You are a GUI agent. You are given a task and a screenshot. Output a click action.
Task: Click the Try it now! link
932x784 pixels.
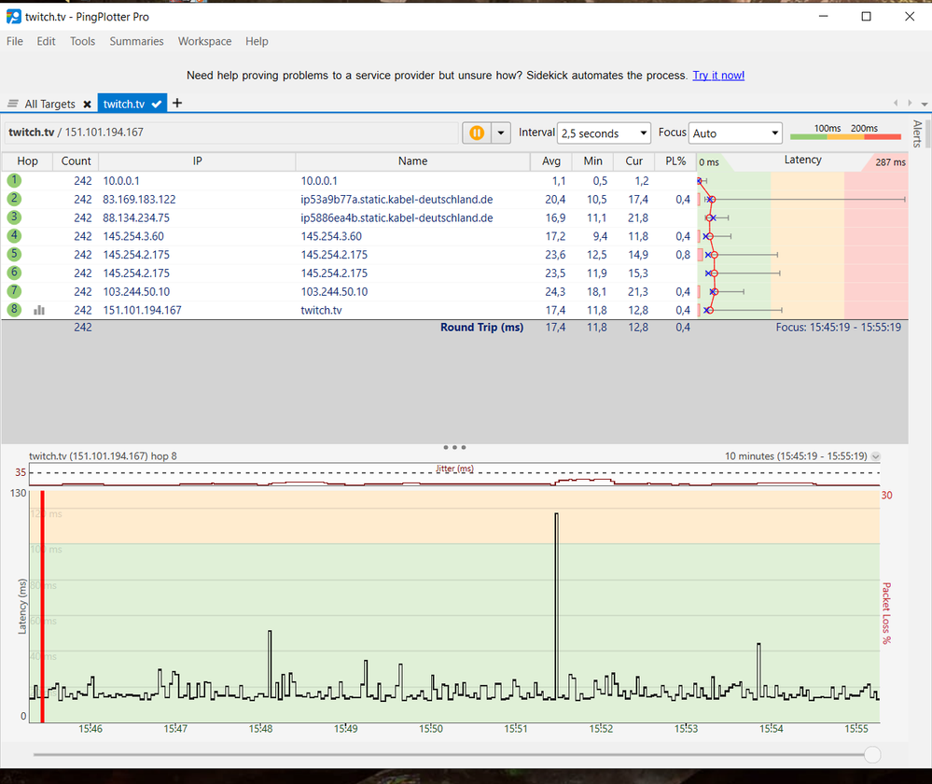pyautogui.click(x=718, y=76)
